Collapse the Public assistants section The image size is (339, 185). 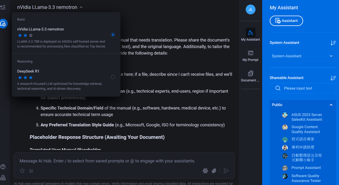(x=331, y=105)
